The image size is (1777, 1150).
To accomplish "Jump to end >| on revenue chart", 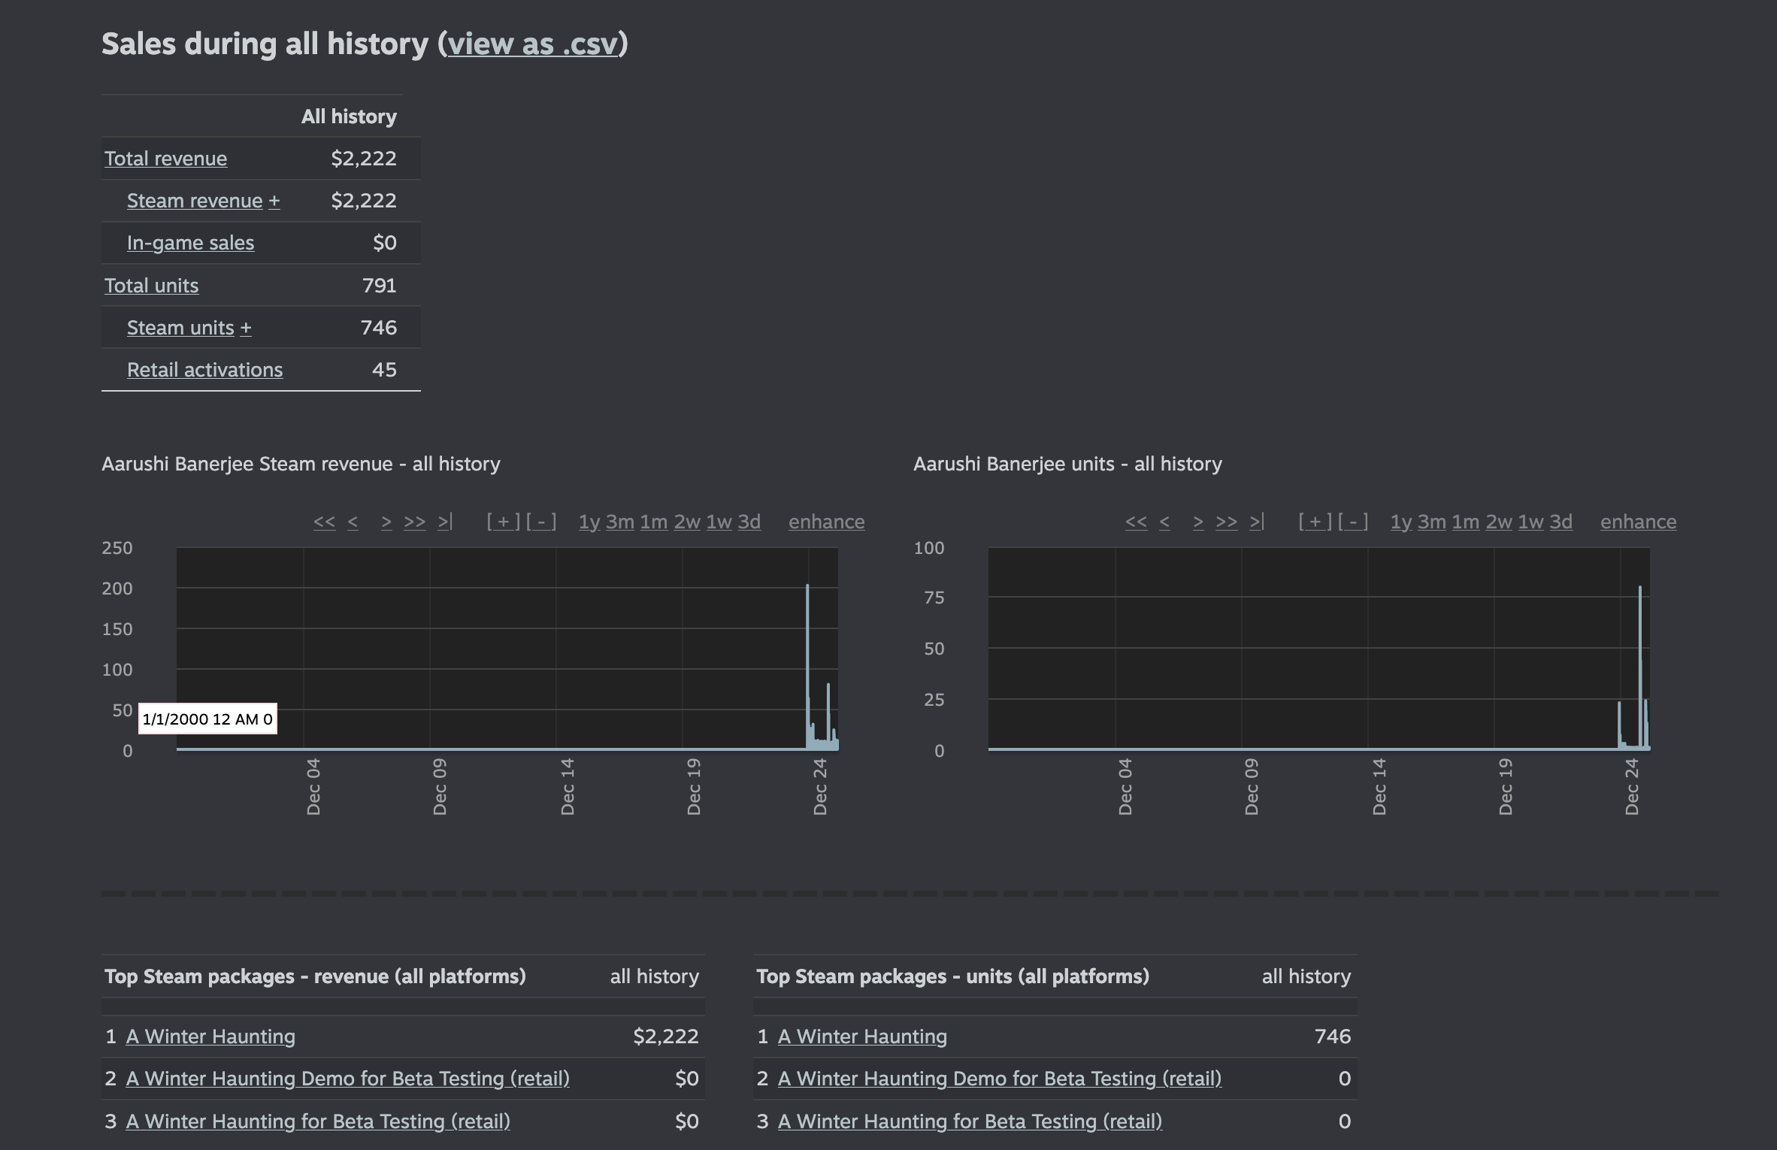I will click(445, 522).
